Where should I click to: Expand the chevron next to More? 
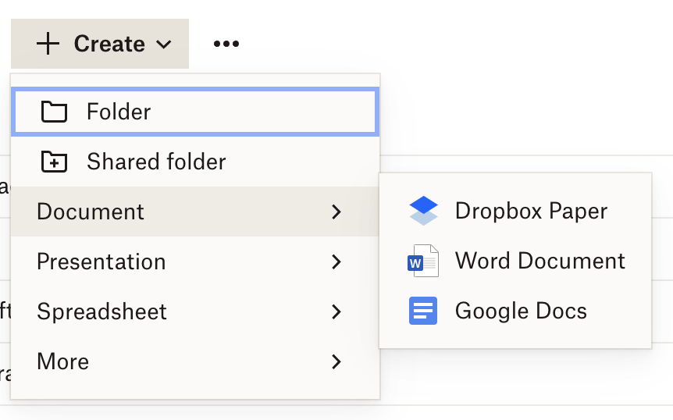[x=336, y=361]
